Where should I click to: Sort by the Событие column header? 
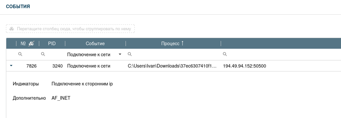coord(95,44)
